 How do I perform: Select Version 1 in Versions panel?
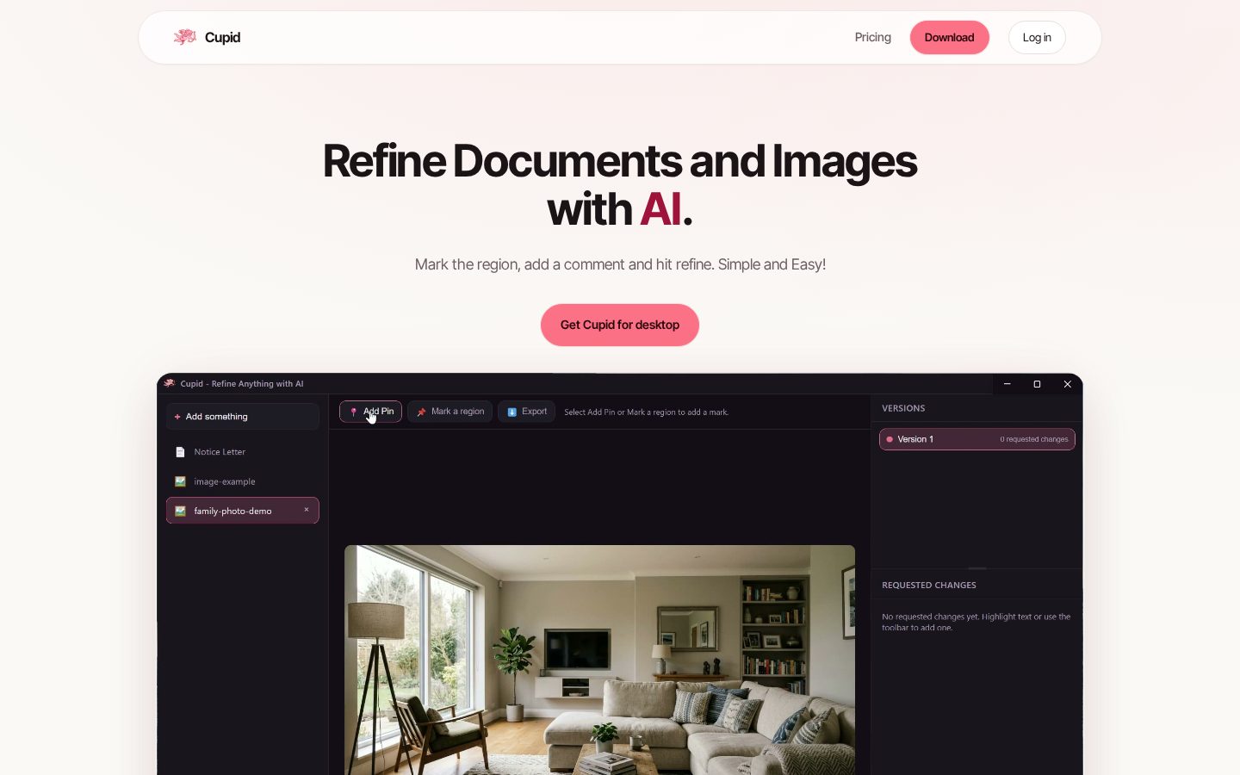977,439
